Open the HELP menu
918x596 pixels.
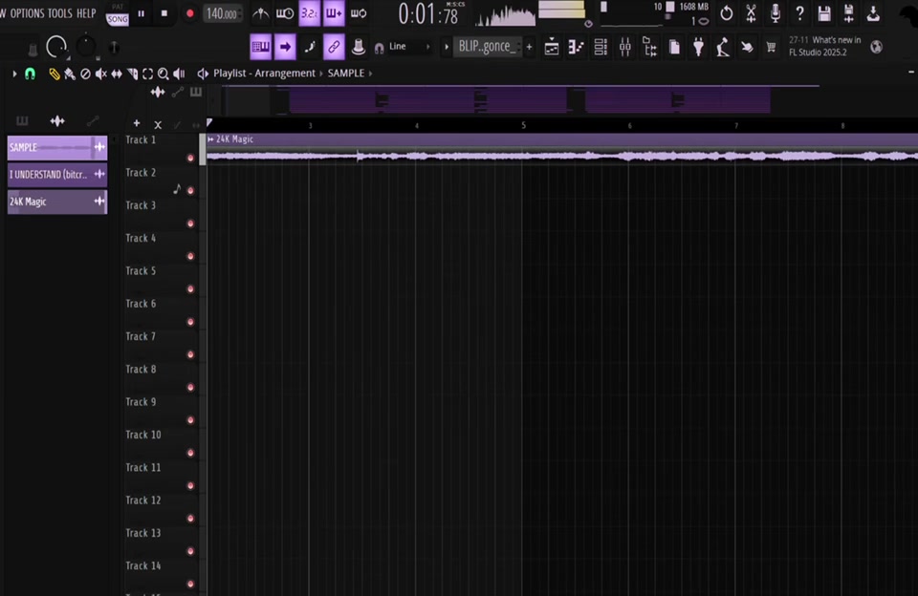(86, 12)
